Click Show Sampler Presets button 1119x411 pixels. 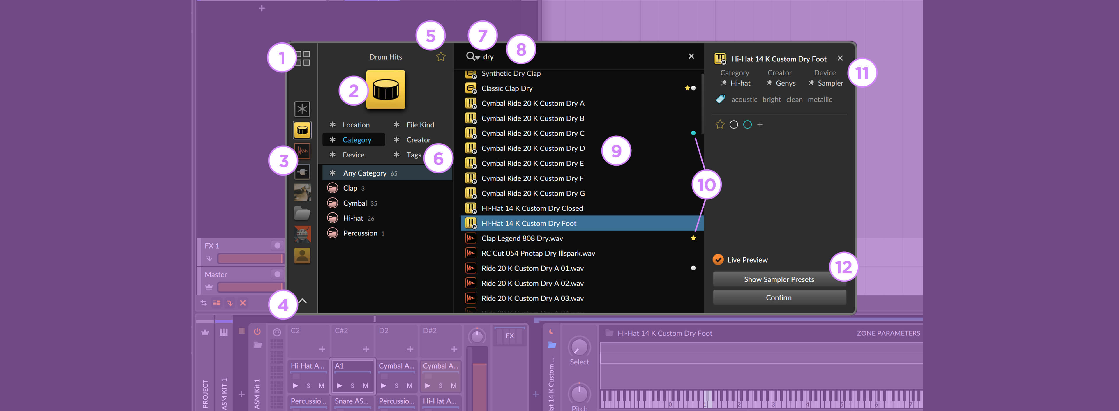click(x=779, y=279)
